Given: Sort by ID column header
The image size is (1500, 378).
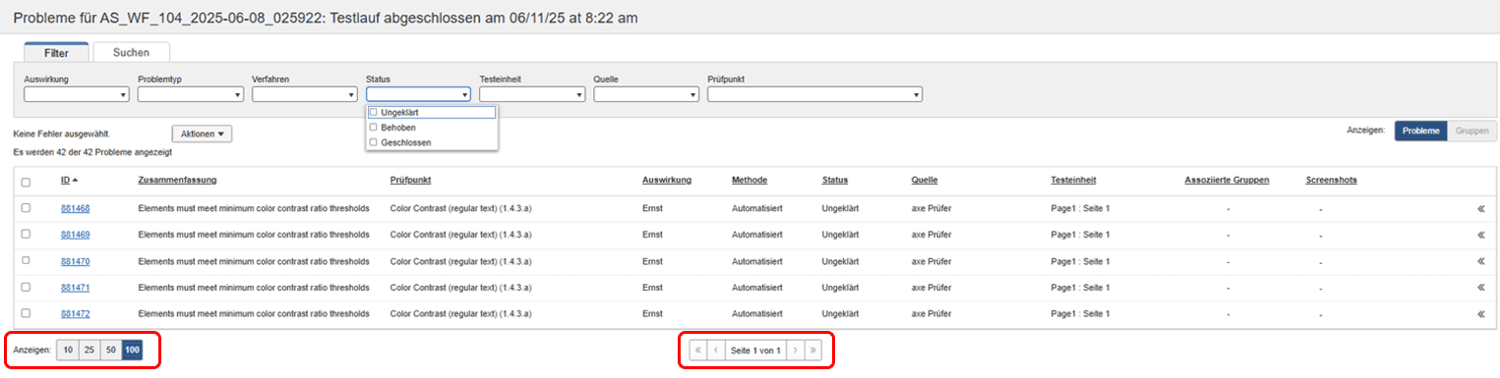Looking at the screenshot, I should (x=68, y=180).
